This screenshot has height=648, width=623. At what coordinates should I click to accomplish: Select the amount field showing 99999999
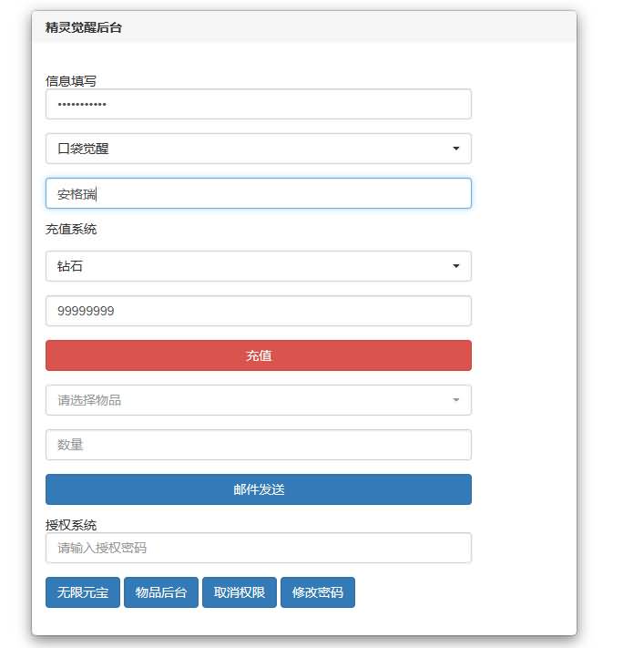[x=258, y=311]
